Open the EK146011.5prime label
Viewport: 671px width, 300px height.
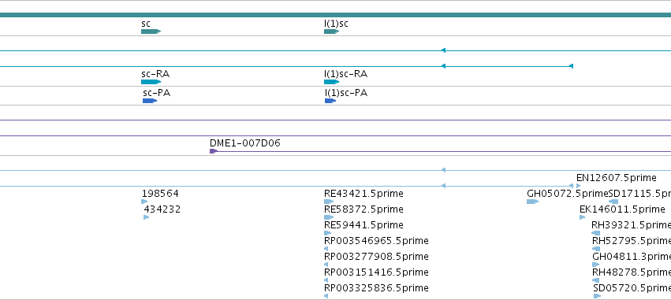[x=622, y=209]
